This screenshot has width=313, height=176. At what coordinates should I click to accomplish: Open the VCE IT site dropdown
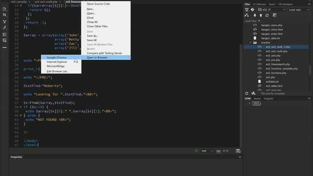(x=272, y=10)
